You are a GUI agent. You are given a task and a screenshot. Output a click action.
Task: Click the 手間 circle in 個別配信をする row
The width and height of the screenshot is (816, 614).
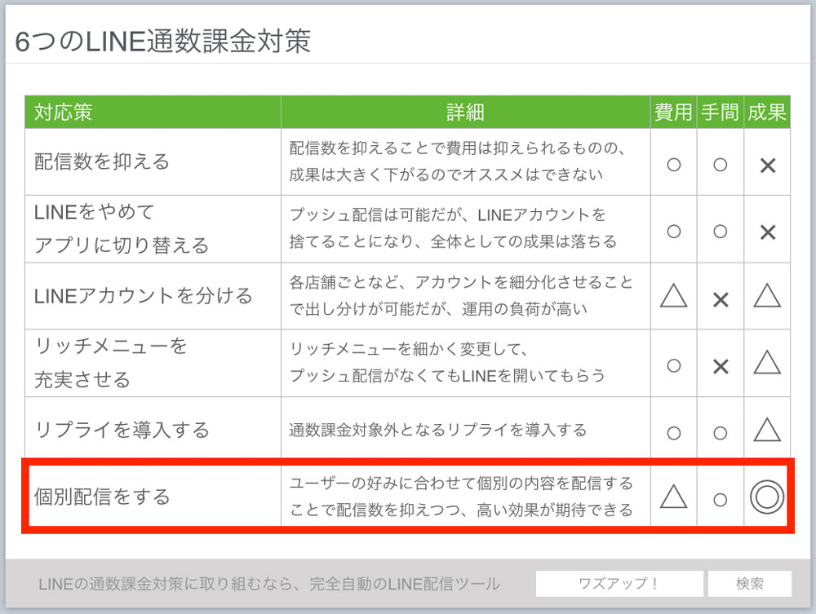(721, 500)
